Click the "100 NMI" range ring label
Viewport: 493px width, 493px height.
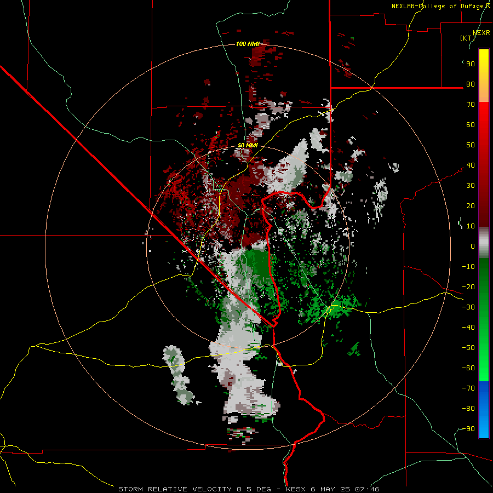click(x=248, y=44)
